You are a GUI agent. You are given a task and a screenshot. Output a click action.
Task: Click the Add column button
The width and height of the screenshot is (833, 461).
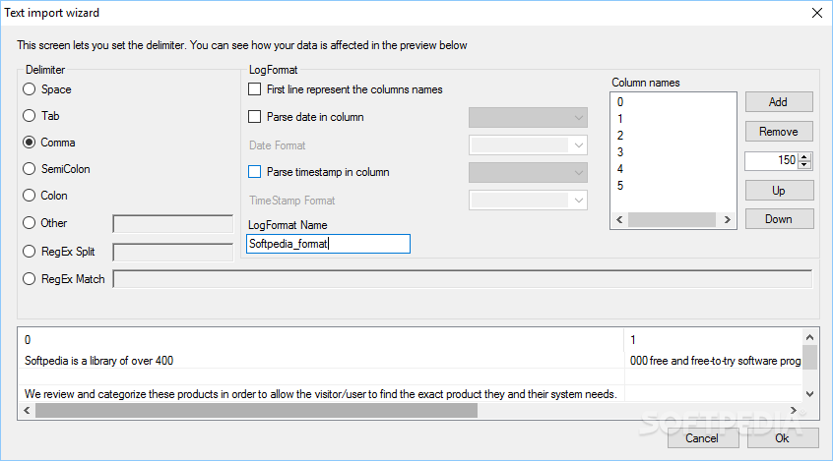pyautogui.click(x=779, y=102)
